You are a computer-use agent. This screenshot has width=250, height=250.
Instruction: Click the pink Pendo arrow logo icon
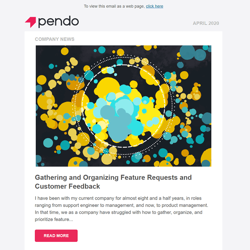click(x=30, y=22)
